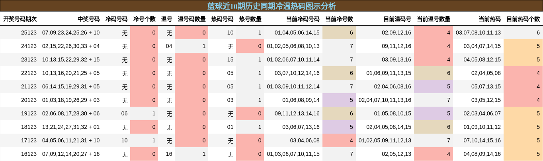Select period cell 25123

[29, 33]
